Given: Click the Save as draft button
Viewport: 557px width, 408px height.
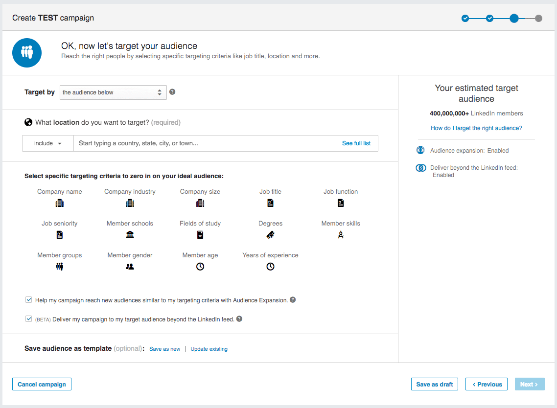Looking at the screenshot, I should [435, 384].
